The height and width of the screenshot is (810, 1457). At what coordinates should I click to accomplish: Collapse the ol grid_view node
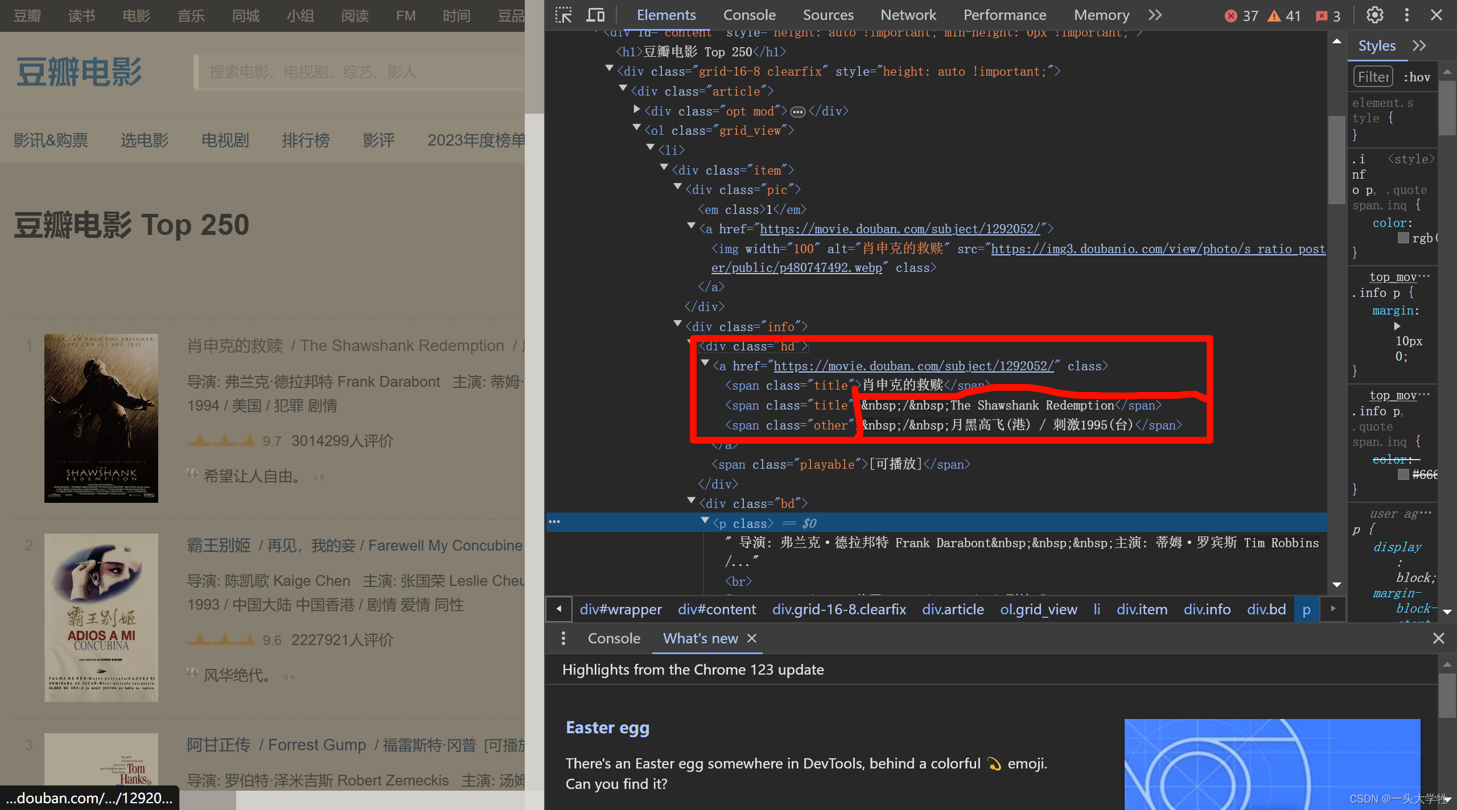pyautogui.click(x=637, y=128)
